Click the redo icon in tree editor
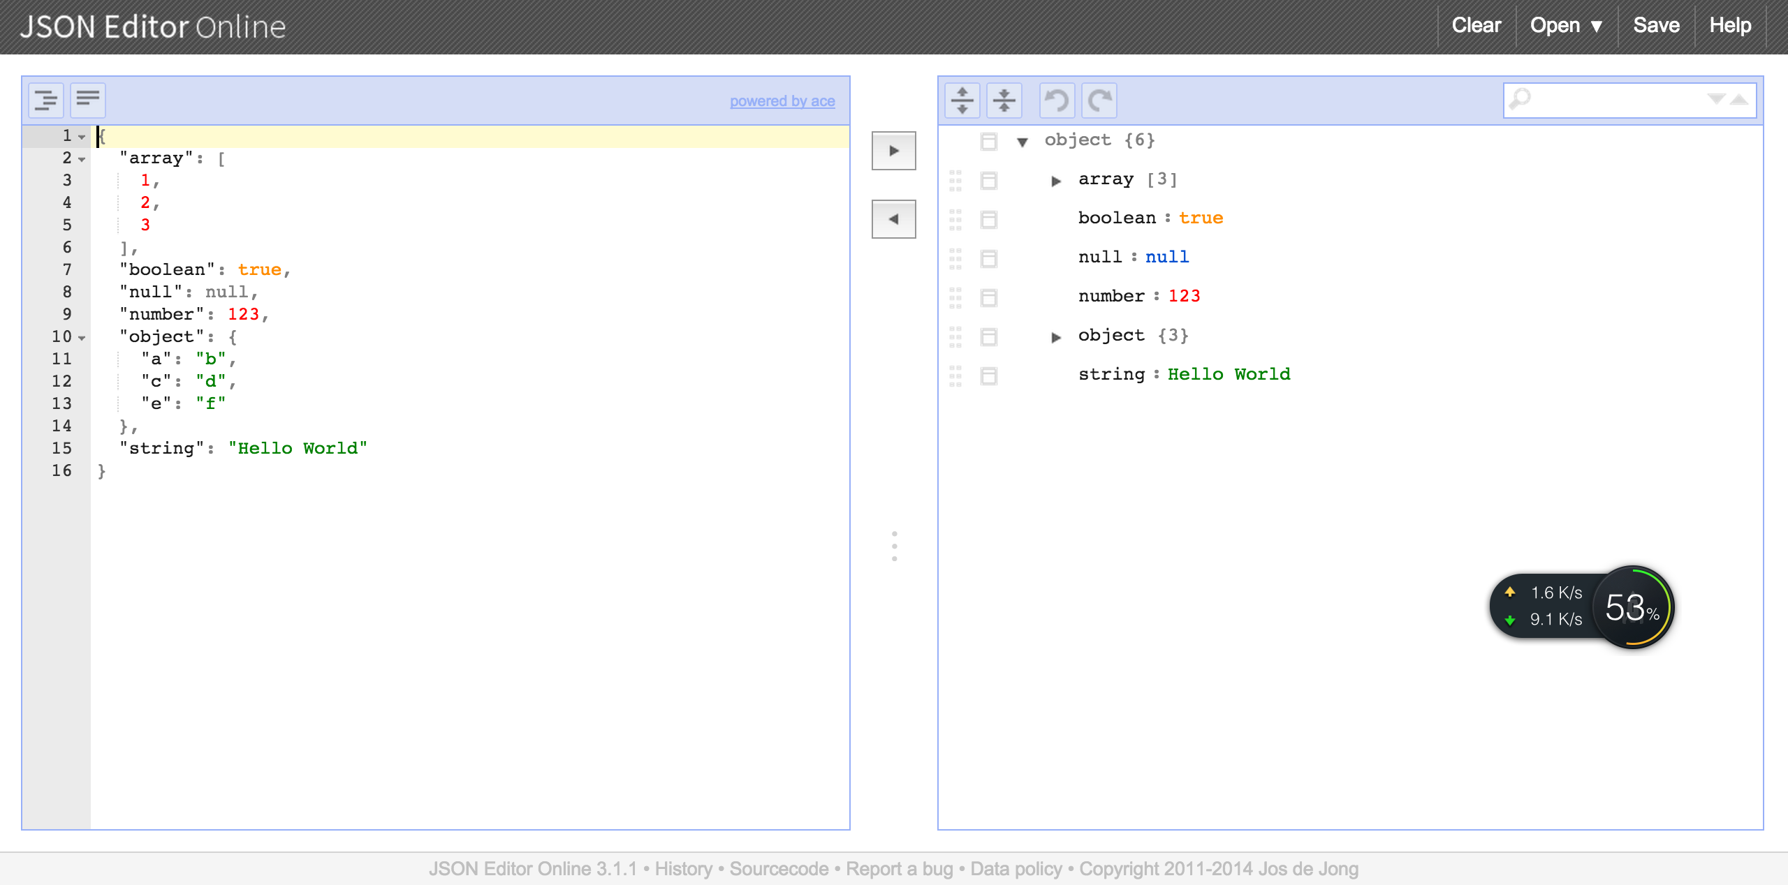Screen dimensions: 1788x885 pos(1099,101)
